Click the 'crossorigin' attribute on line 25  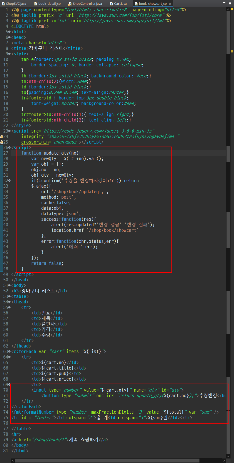tap(35, 142)
